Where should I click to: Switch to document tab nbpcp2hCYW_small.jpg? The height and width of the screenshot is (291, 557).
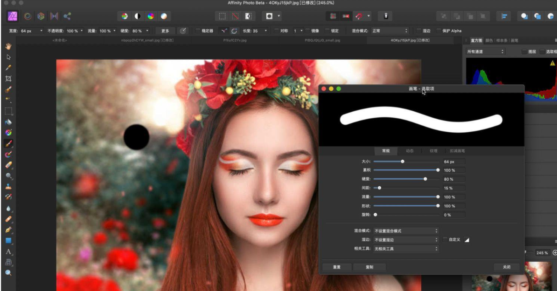coord(147,41)
